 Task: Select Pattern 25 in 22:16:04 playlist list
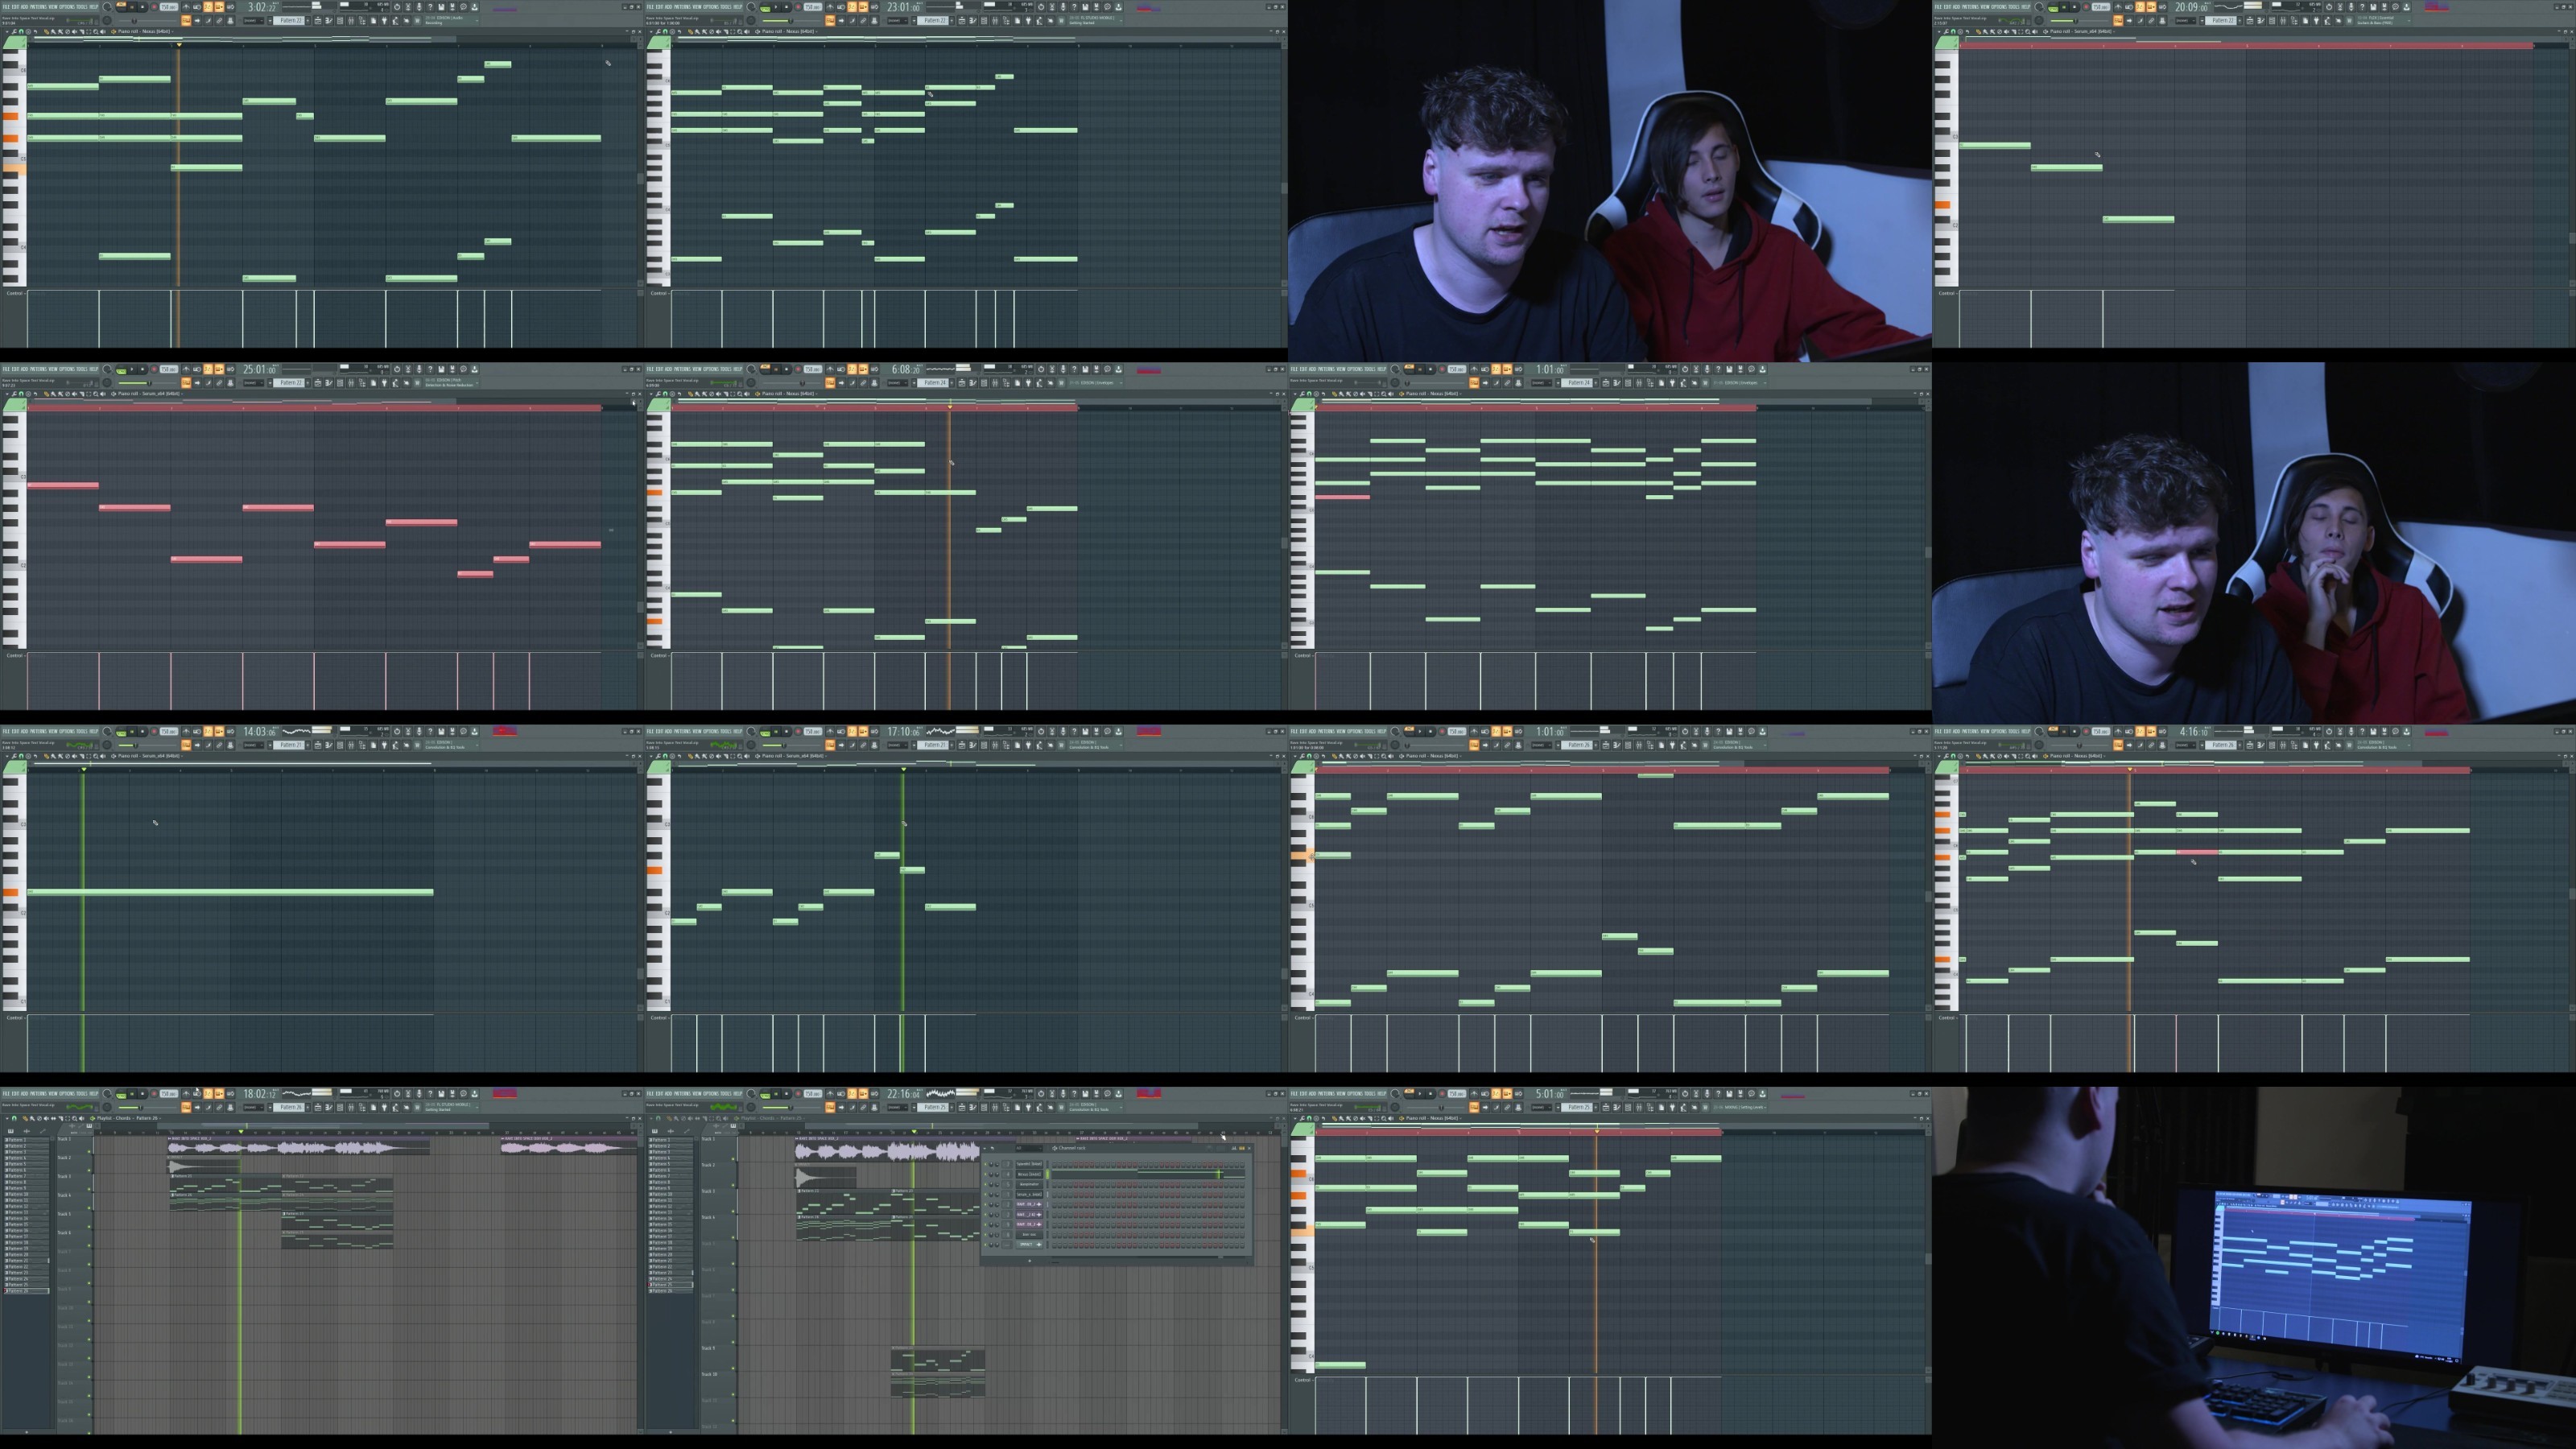tap(671, 1286)
